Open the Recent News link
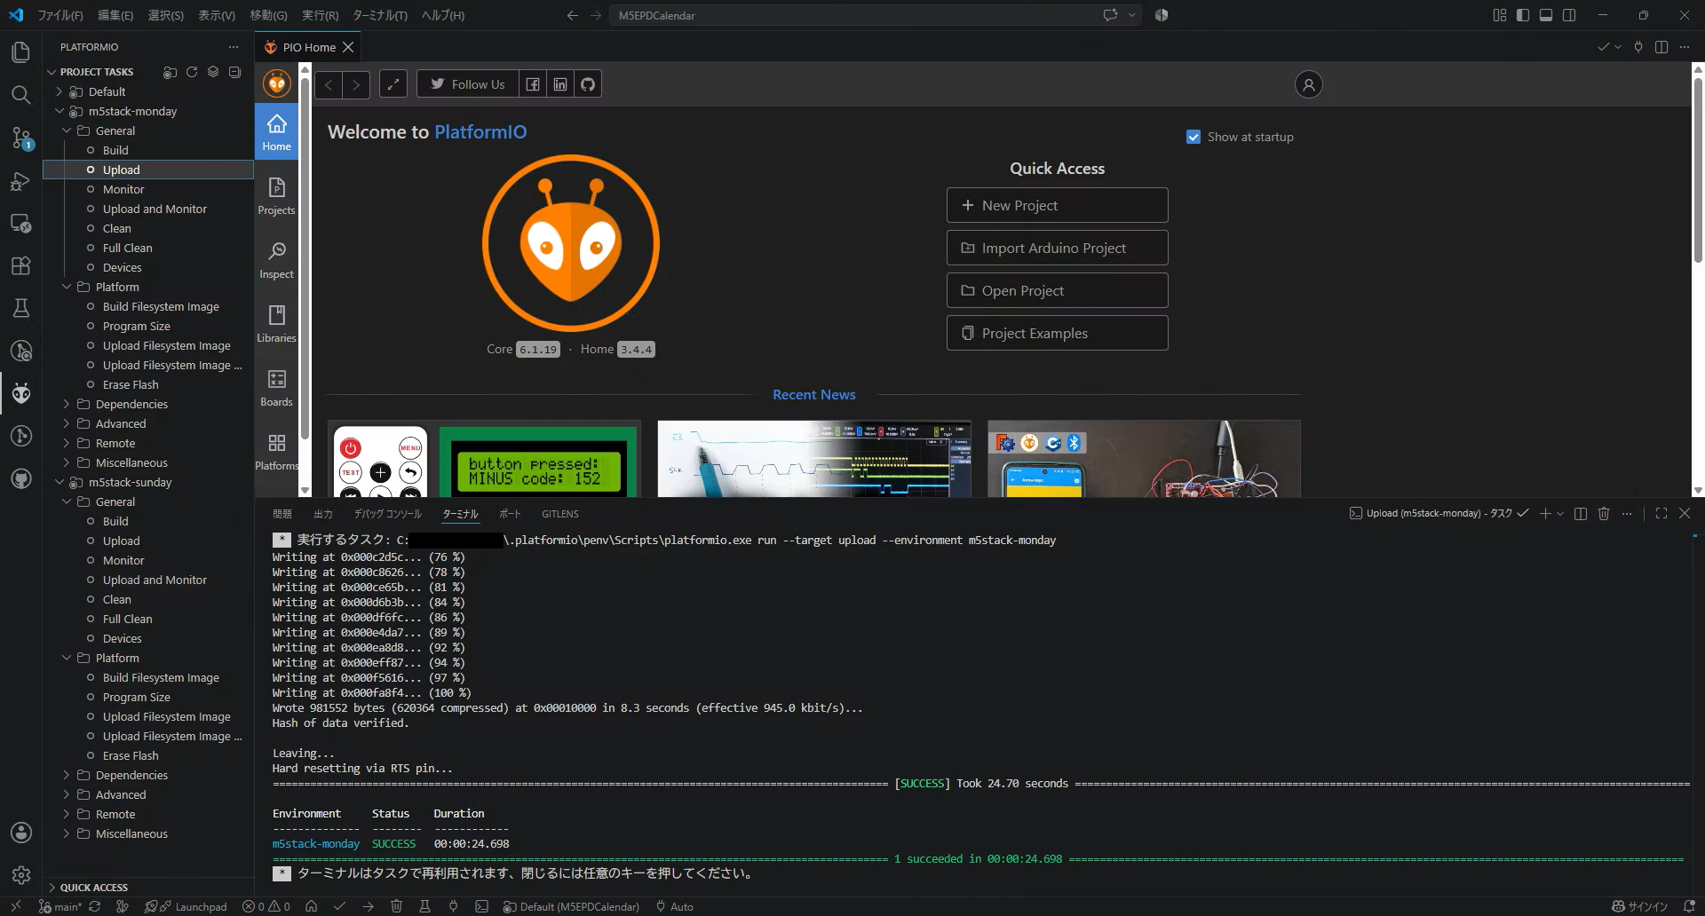 [814, 395]
